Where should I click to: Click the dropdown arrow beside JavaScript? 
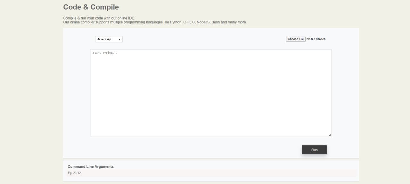(x=119, y=39)
